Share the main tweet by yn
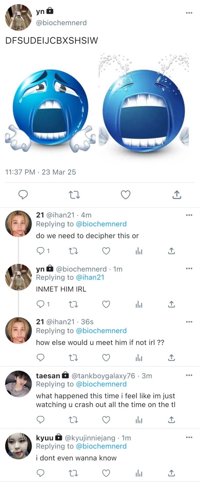200x482 pixels. (x=177, y=195)
